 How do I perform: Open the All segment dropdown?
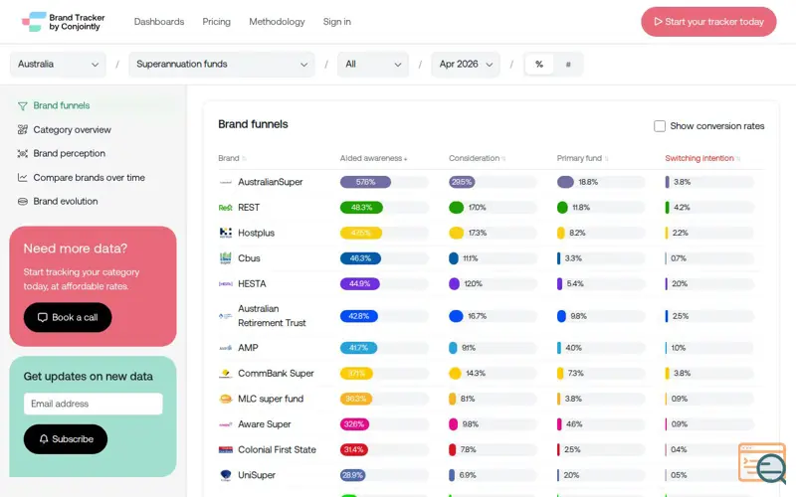coord(373,65)
